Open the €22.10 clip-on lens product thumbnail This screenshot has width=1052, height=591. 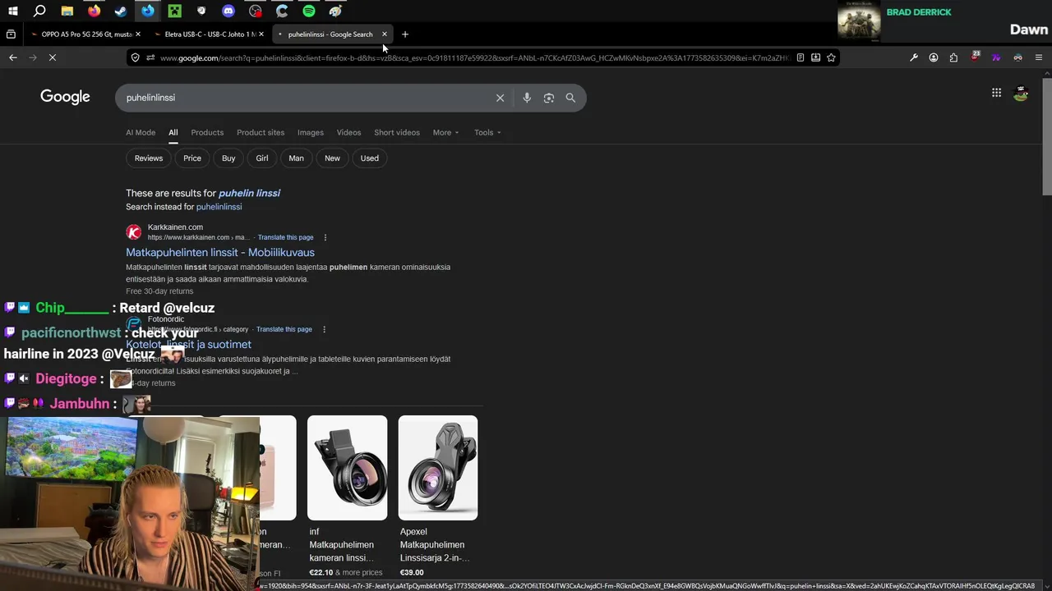click(x=347, y=468)
